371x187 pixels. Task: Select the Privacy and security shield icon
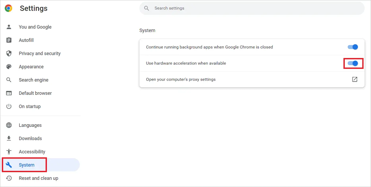(9, 53)
